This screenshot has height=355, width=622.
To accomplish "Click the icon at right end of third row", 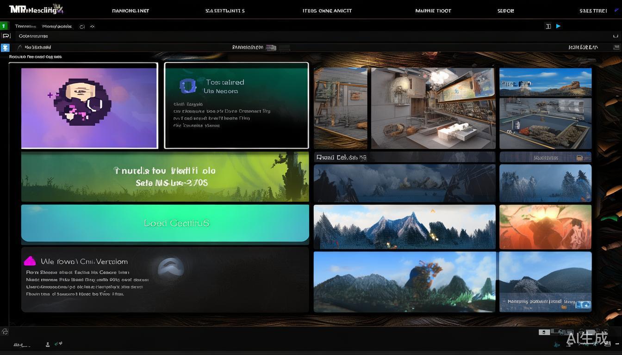I will pos(616,47).
